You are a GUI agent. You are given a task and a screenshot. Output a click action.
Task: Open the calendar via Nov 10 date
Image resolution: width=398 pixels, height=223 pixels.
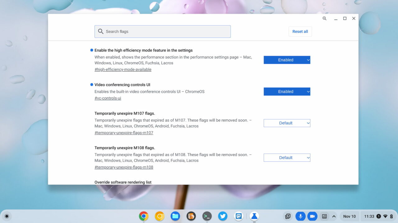click(349, 216)
